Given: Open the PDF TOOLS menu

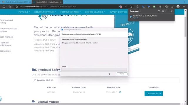Looking at the screenshot, I should coord(24,12).
